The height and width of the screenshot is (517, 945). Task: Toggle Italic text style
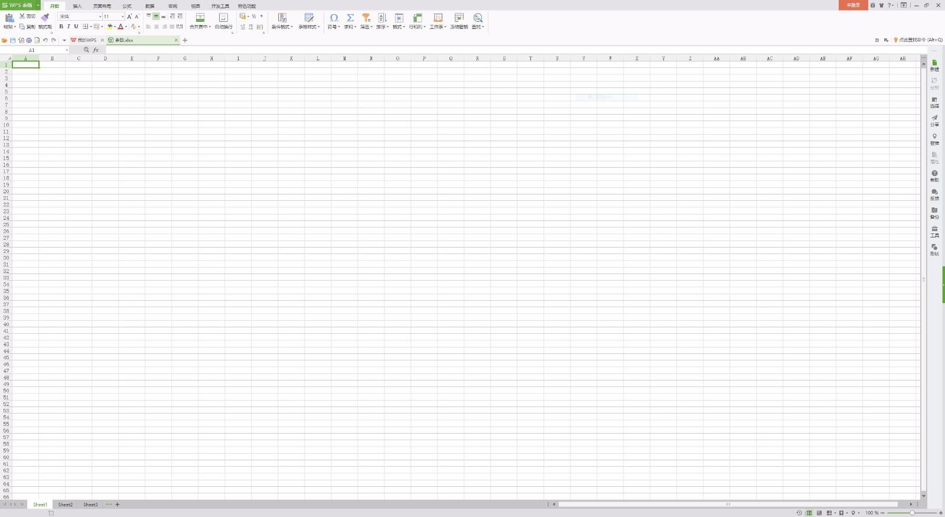pos(69,27)
